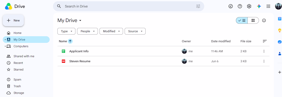
Task: Launch Gemini sparkle icon
Action: 259,6
